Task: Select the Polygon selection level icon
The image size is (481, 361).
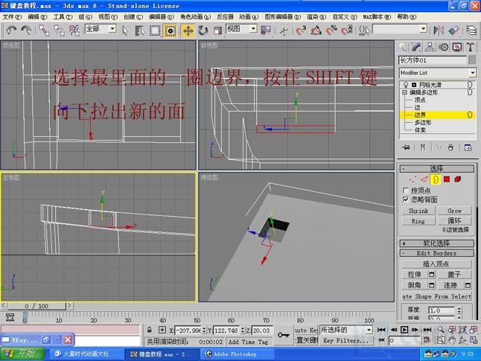Action: point(447,179)
